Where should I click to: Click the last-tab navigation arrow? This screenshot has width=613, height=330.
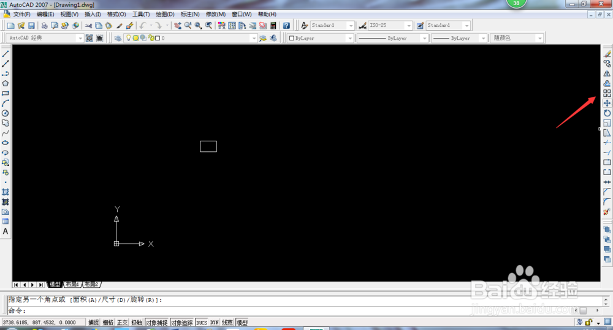pos(40,285)
